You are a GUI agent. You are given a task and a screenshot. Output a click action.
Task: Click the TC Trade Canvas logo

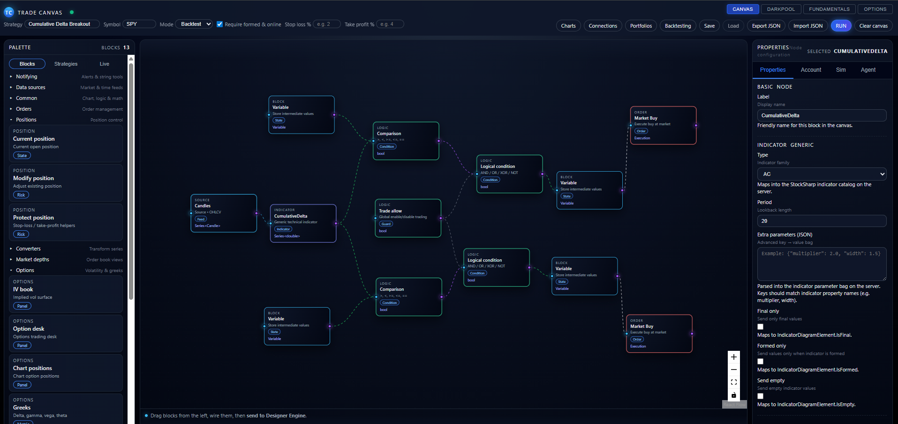[9, 13]
